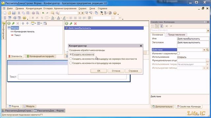Viewport: 211px width, 118px height.
Task: Move element up in form tree
Action: (x=23, y=23)
